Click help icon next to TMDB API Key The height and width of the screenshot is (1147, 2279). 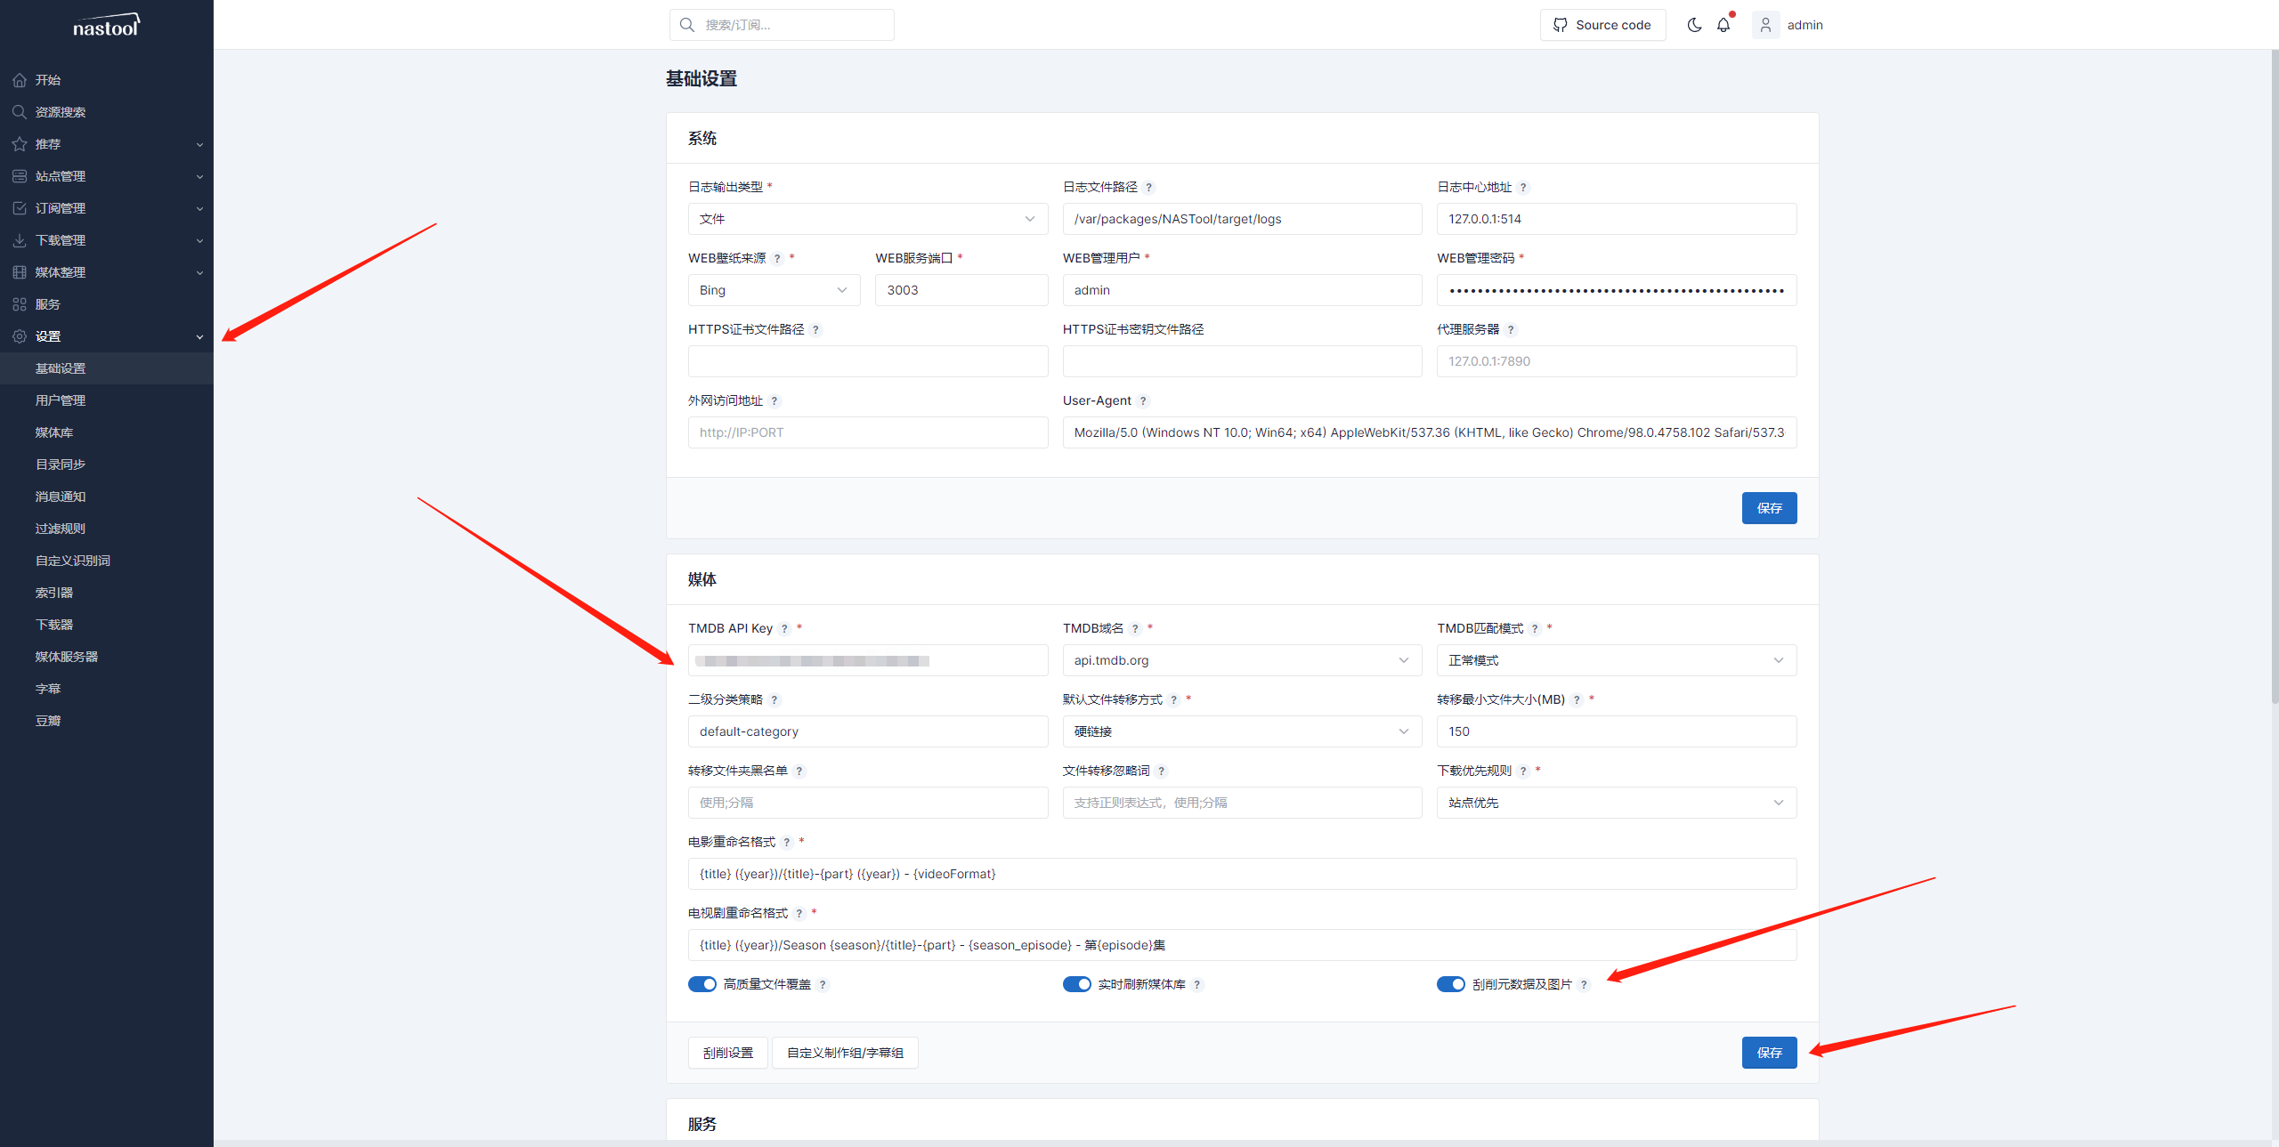pos(784,629)
